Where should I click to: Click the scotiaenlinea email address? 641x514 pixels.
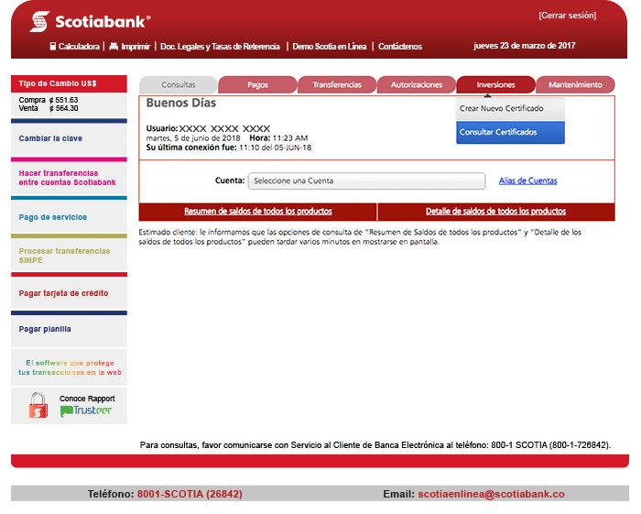(491, 494)
